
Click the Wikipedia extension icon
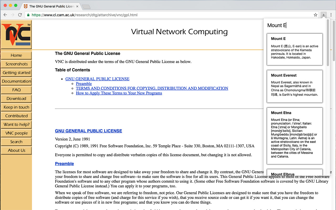coord(324,15)
